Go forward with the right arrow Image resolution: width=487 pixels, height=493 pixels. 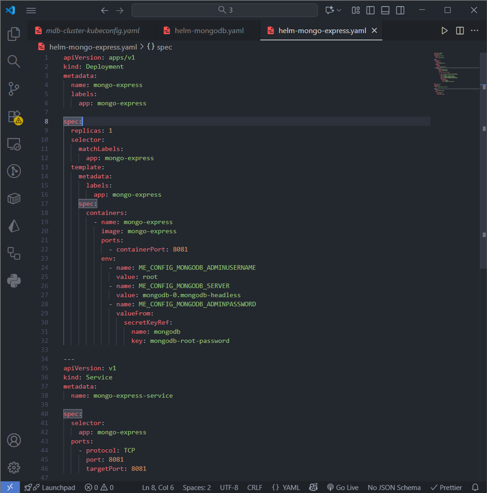pos(120,11)
